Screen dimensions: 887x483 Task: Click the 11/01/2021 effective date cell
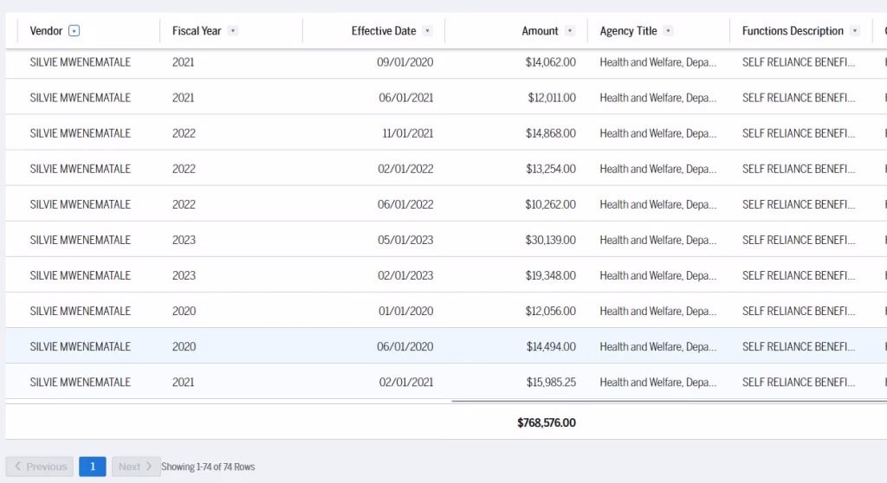point(407,133)
